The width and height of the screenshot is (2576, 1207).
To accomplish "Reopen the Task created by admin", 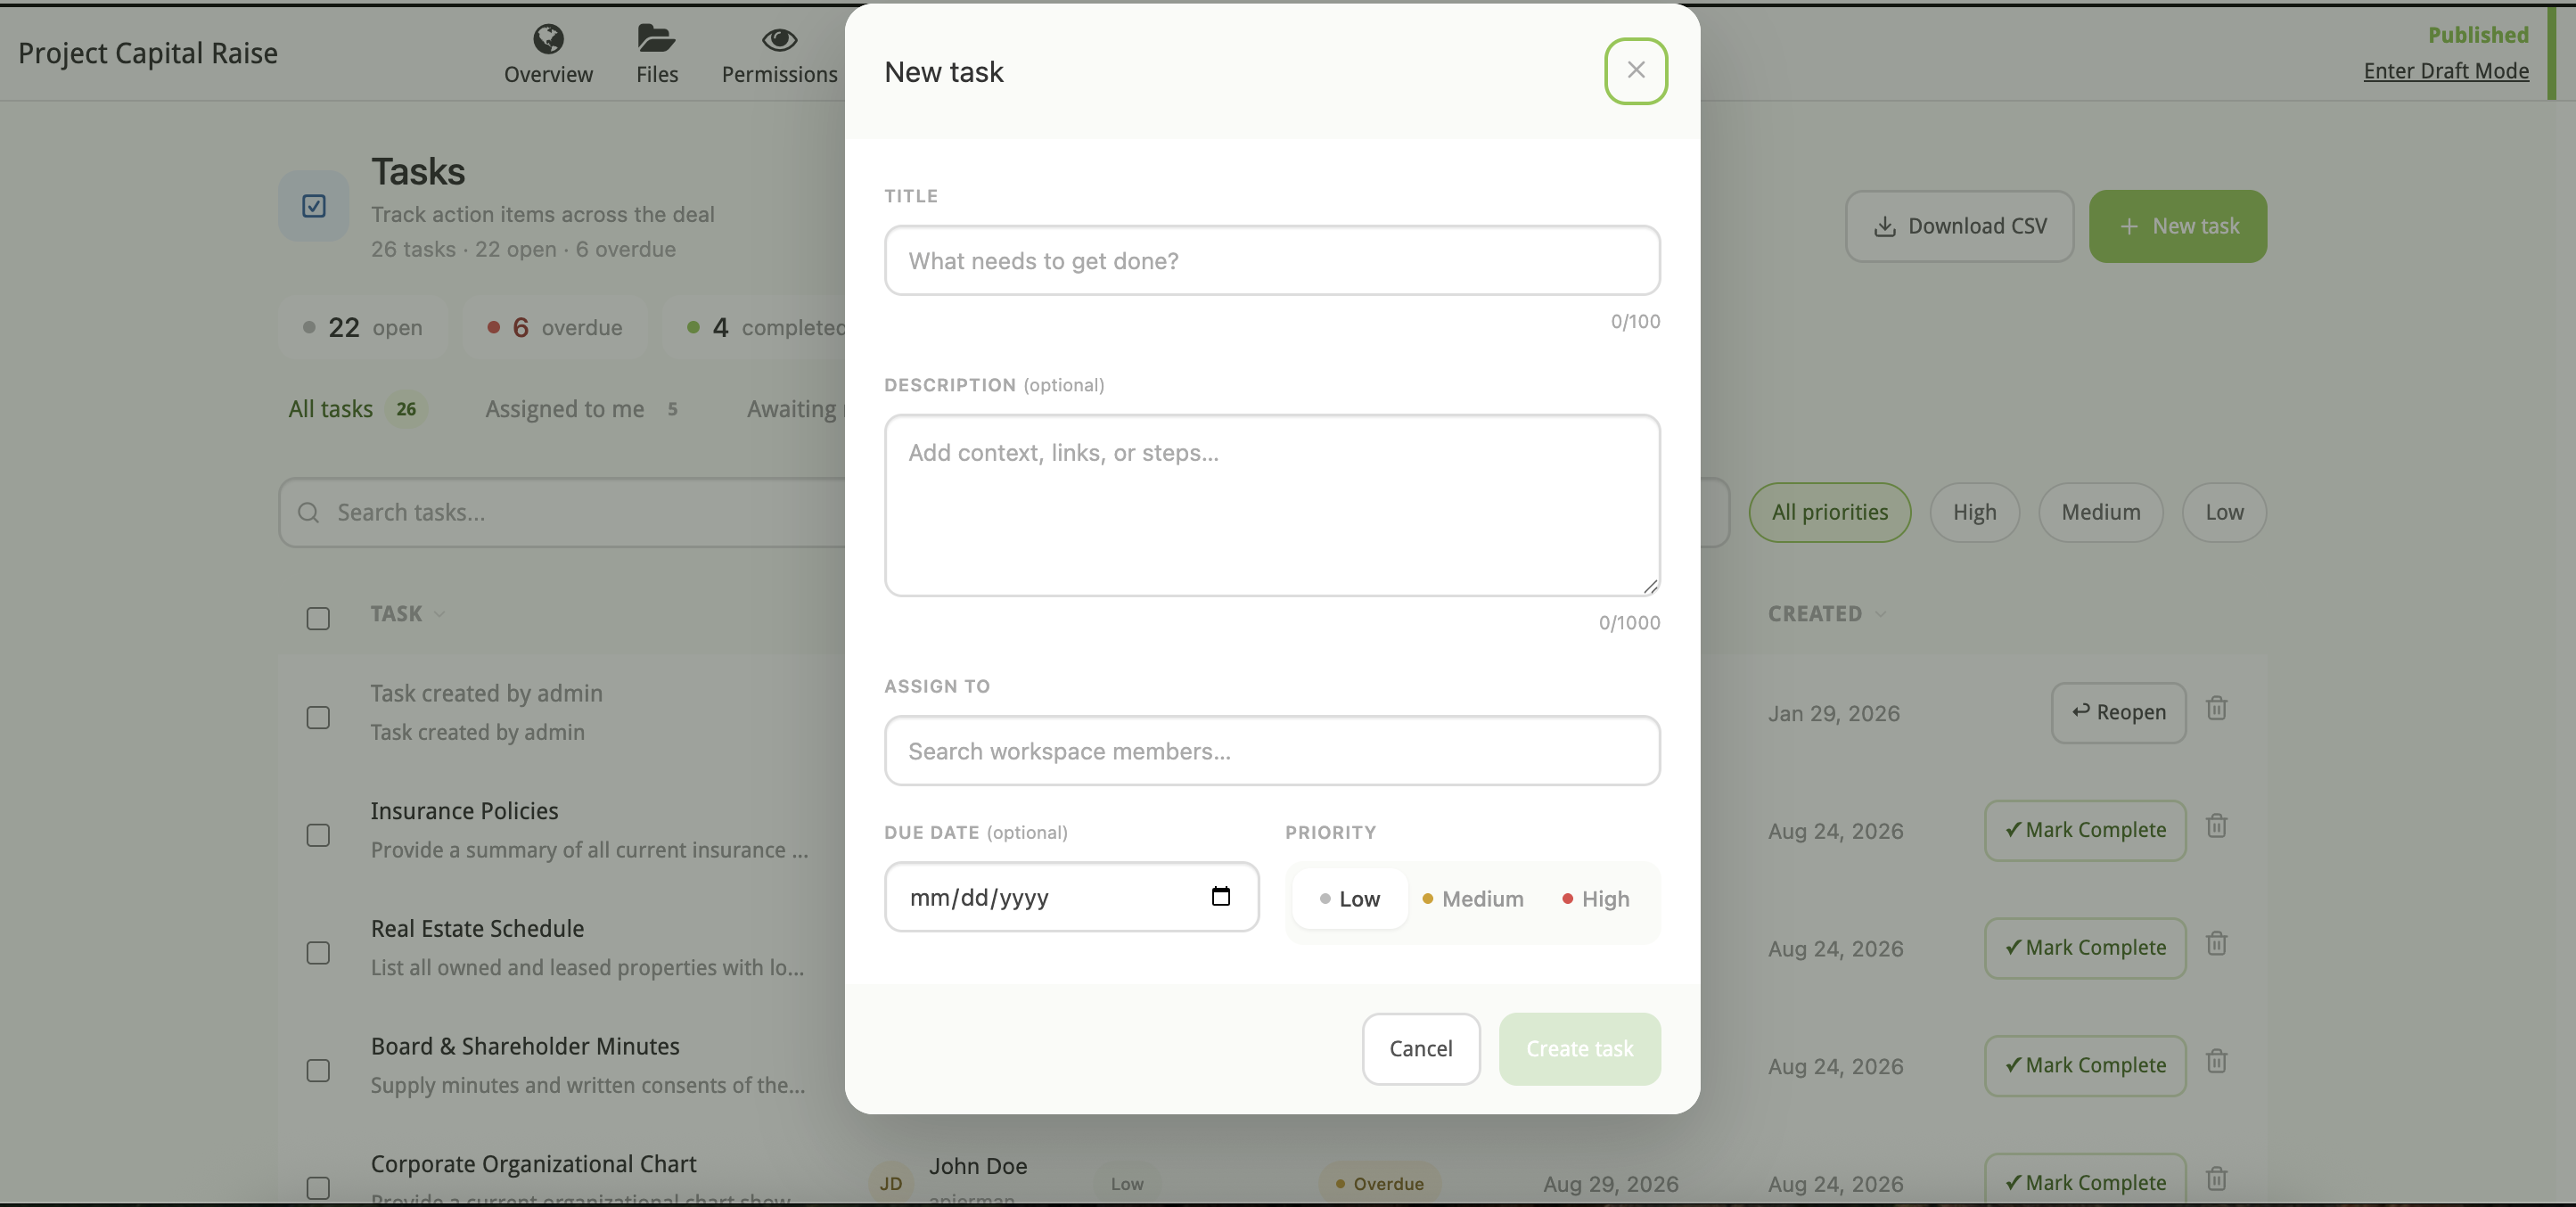I will click(2118, 713).
